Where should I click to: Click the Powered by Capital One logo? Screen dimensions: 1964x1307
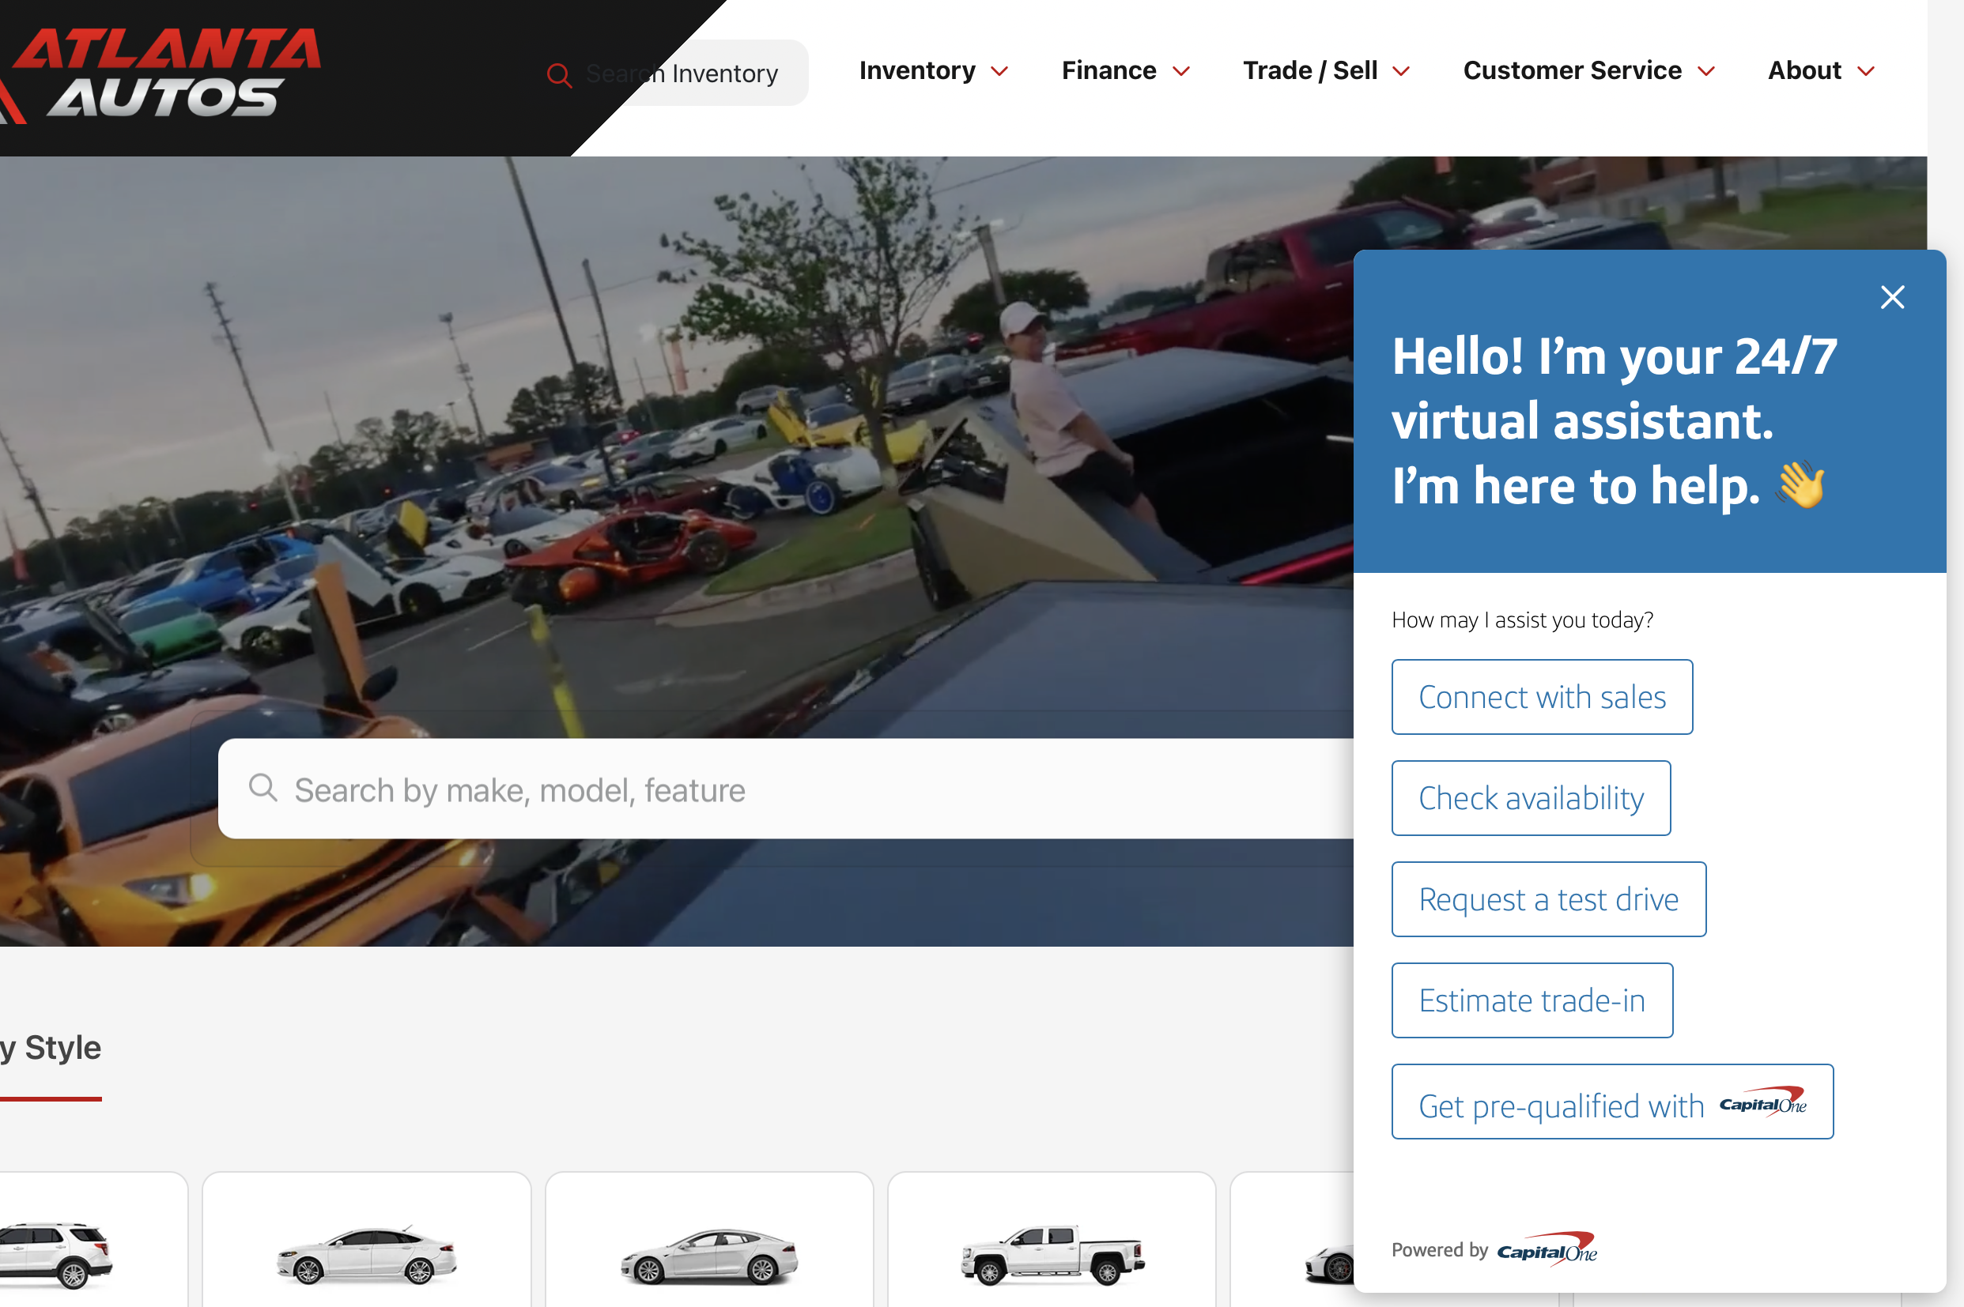click(x=1547, y=1249)
